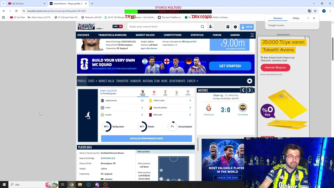Select Almanca in Google Translate popup

pos(278,18)
